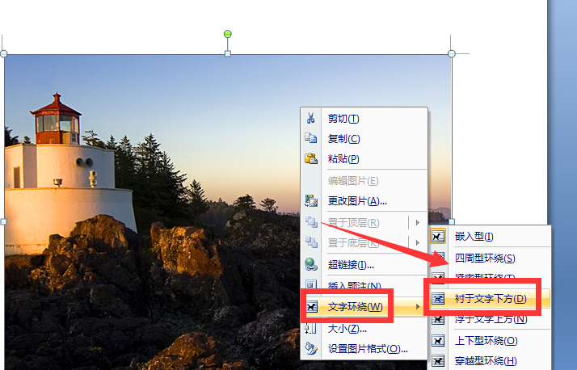Click the Bring to Front icon
This screenshot has width=577, height=370.
[x=311, y=222]
